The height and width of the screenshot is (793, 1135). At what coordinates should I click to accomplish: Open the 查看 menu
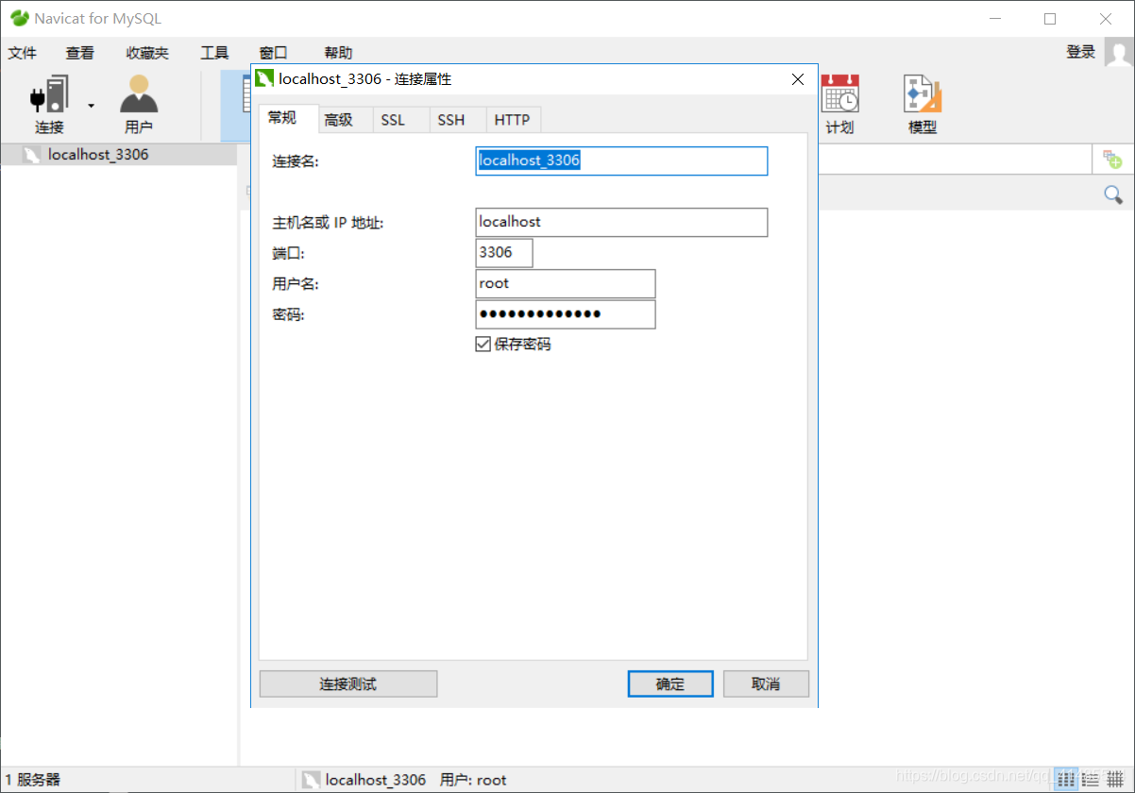click(x=80, y=53)
